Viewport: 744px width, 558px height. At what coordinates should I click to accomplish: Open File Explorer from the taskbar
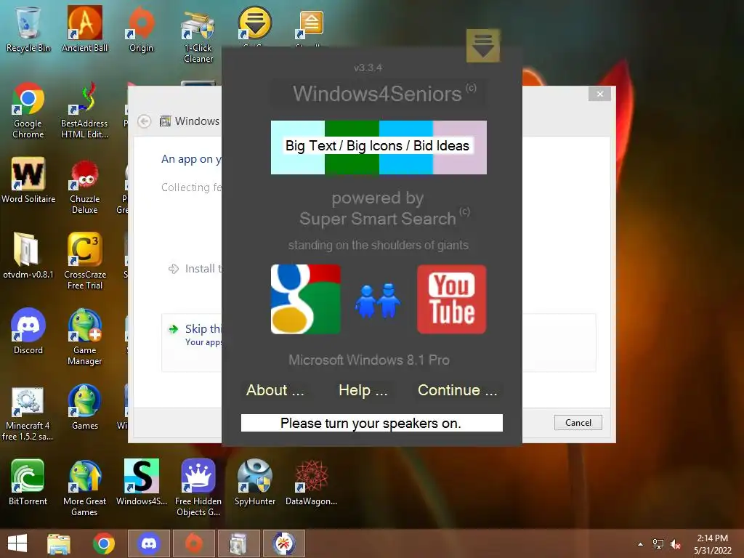[x=59, y=543]
